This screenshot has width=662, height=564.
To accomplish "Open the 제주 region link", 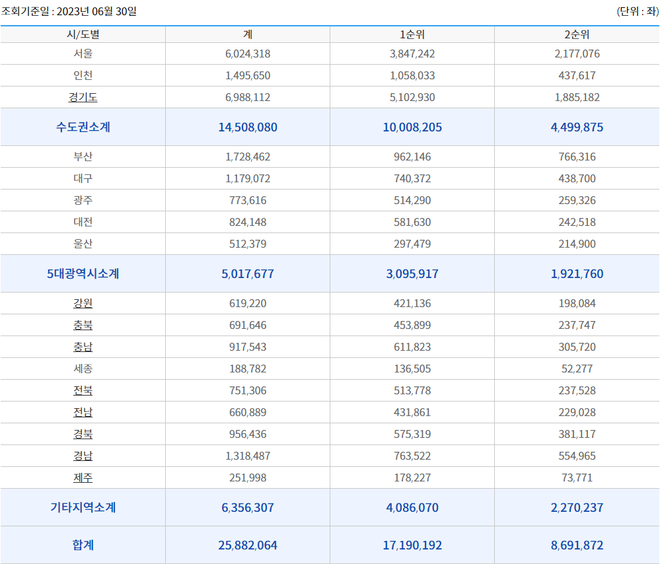I will 82,477.
